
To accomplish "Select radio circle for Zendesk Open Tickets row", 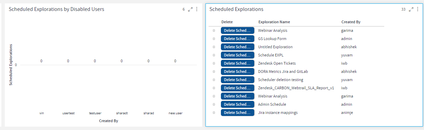I will (x=214, y=63).
